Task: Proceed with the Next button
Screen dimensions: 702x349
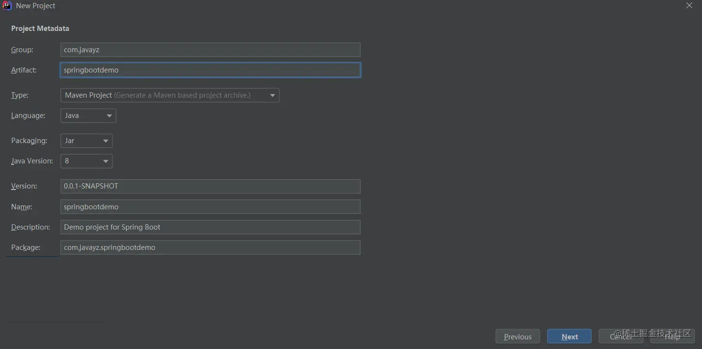Action: (x=569, y=336)
